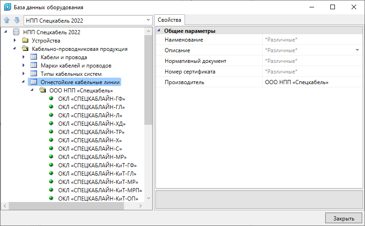Click the green dot of ОКЛ «СПЕЦКАБЛАЙН-КиТ-МРП»

click(51, 190)
